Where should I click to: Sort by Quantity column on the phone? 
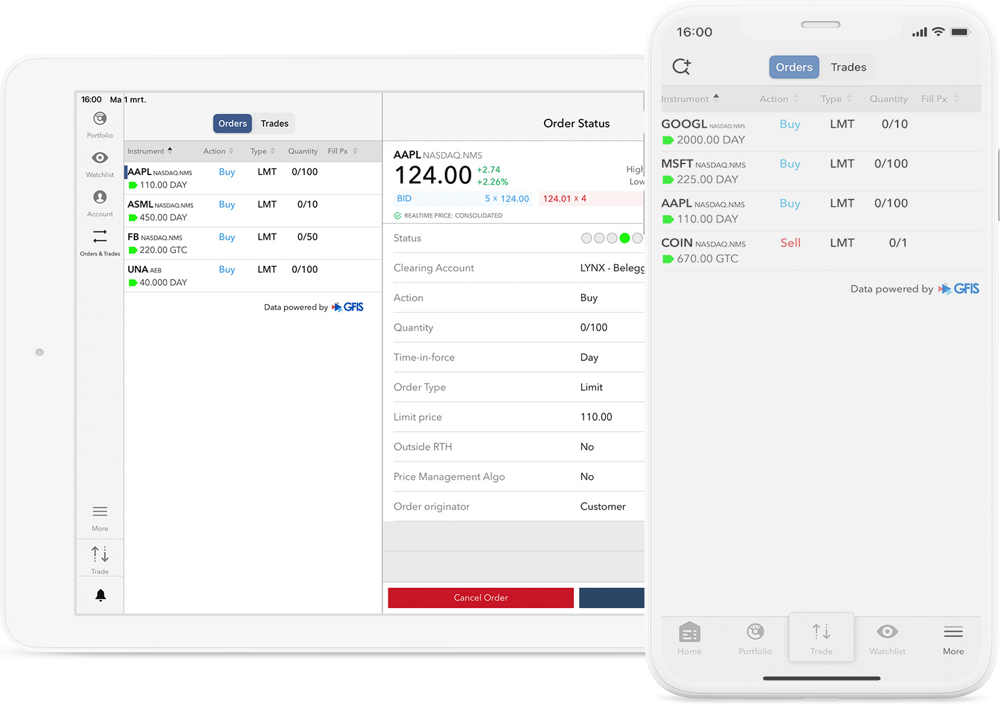pos(888,98)
